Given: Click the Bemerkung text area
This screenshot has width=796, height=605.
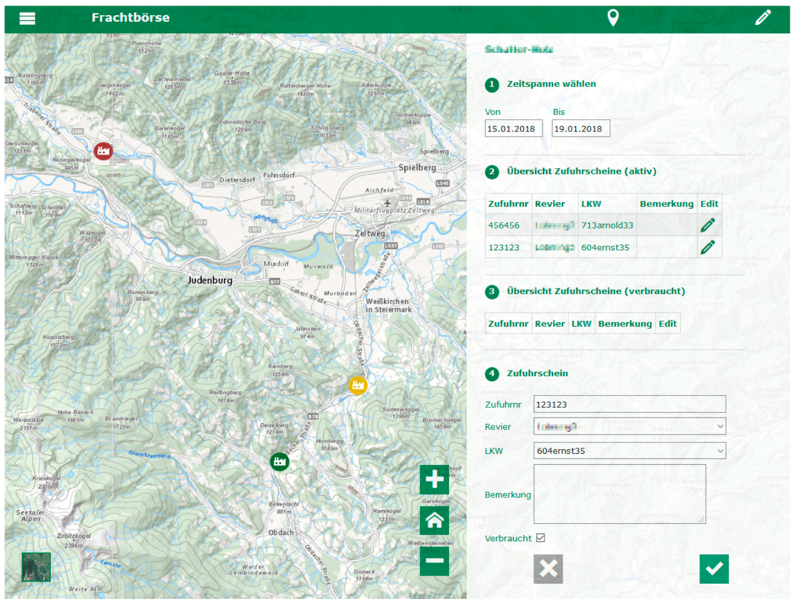Looking at the screenshot, I should tap(619, 494).
